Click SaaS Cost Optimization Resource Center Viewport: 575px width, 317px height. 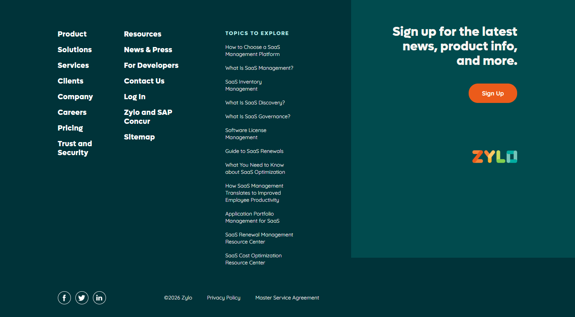(x=253, y=259)
